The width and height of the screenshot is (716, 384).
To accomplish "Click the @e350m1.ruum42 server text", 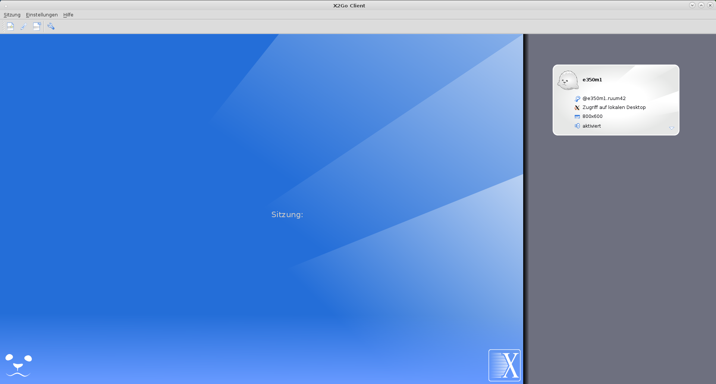I will pyautogui.click(x=604, y=99).
